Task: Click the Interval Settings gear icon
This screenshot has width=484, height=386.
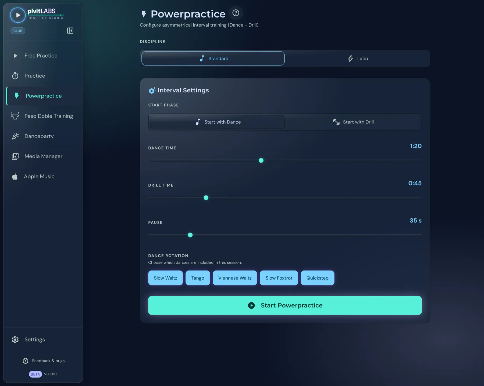Action: pos(152,91)
